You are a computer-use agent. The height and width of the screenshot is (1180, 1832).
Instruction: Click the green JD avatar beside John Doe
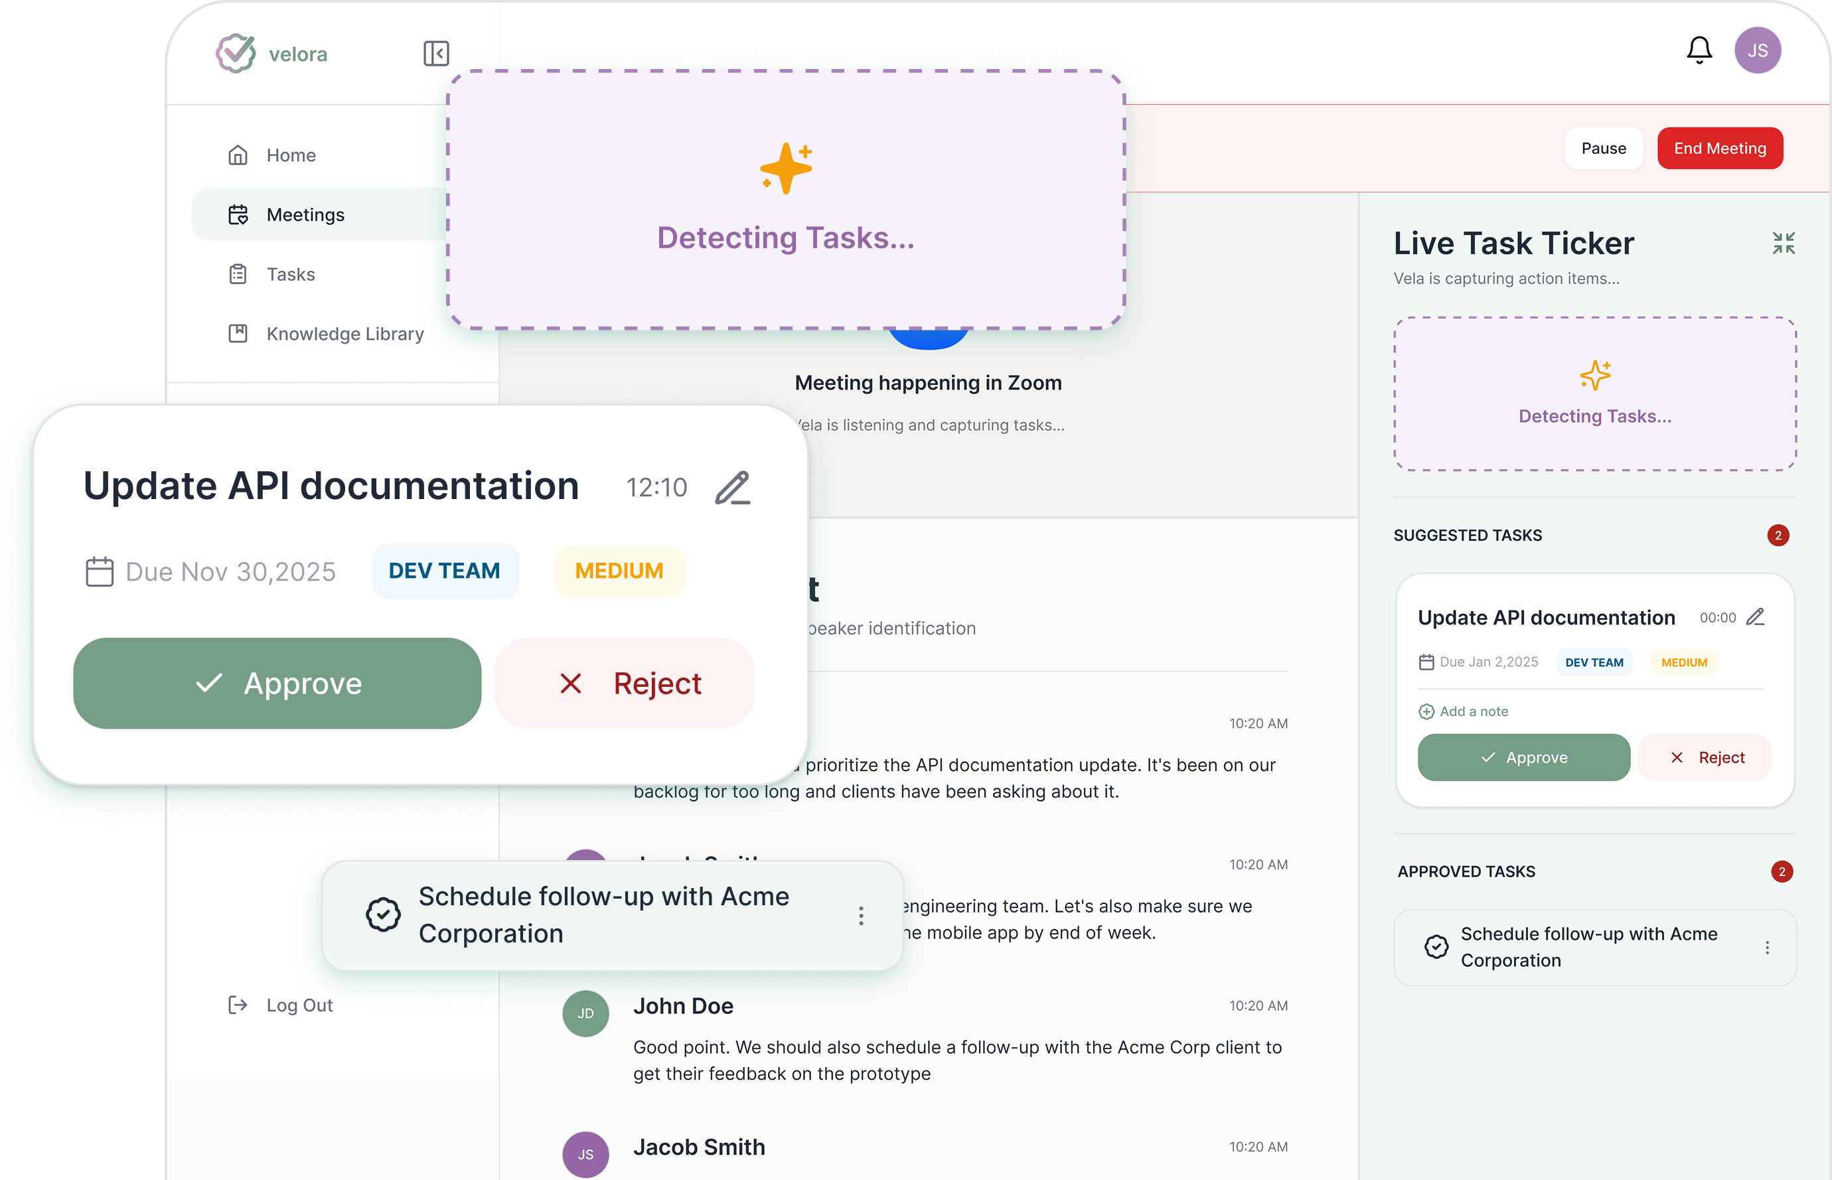pyautogui.click(x=585, y=1013)
